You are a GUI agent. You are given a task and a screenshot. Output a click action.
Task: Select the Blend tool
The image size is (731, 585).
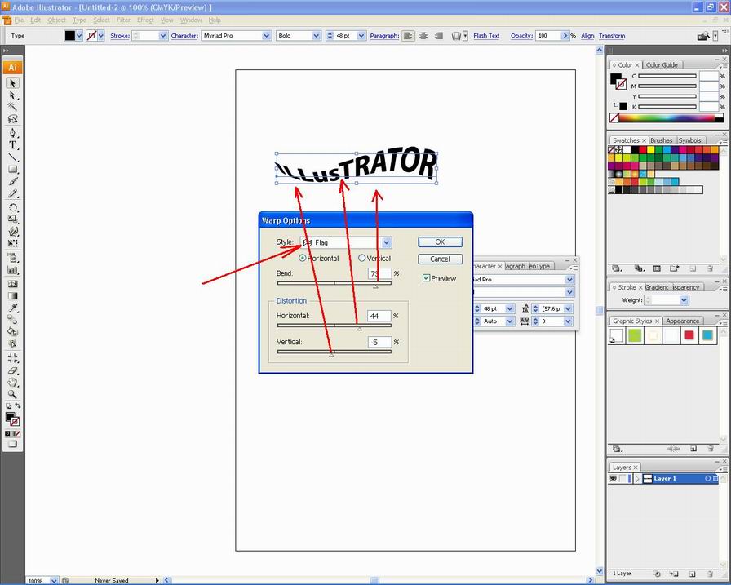point(12,320)
